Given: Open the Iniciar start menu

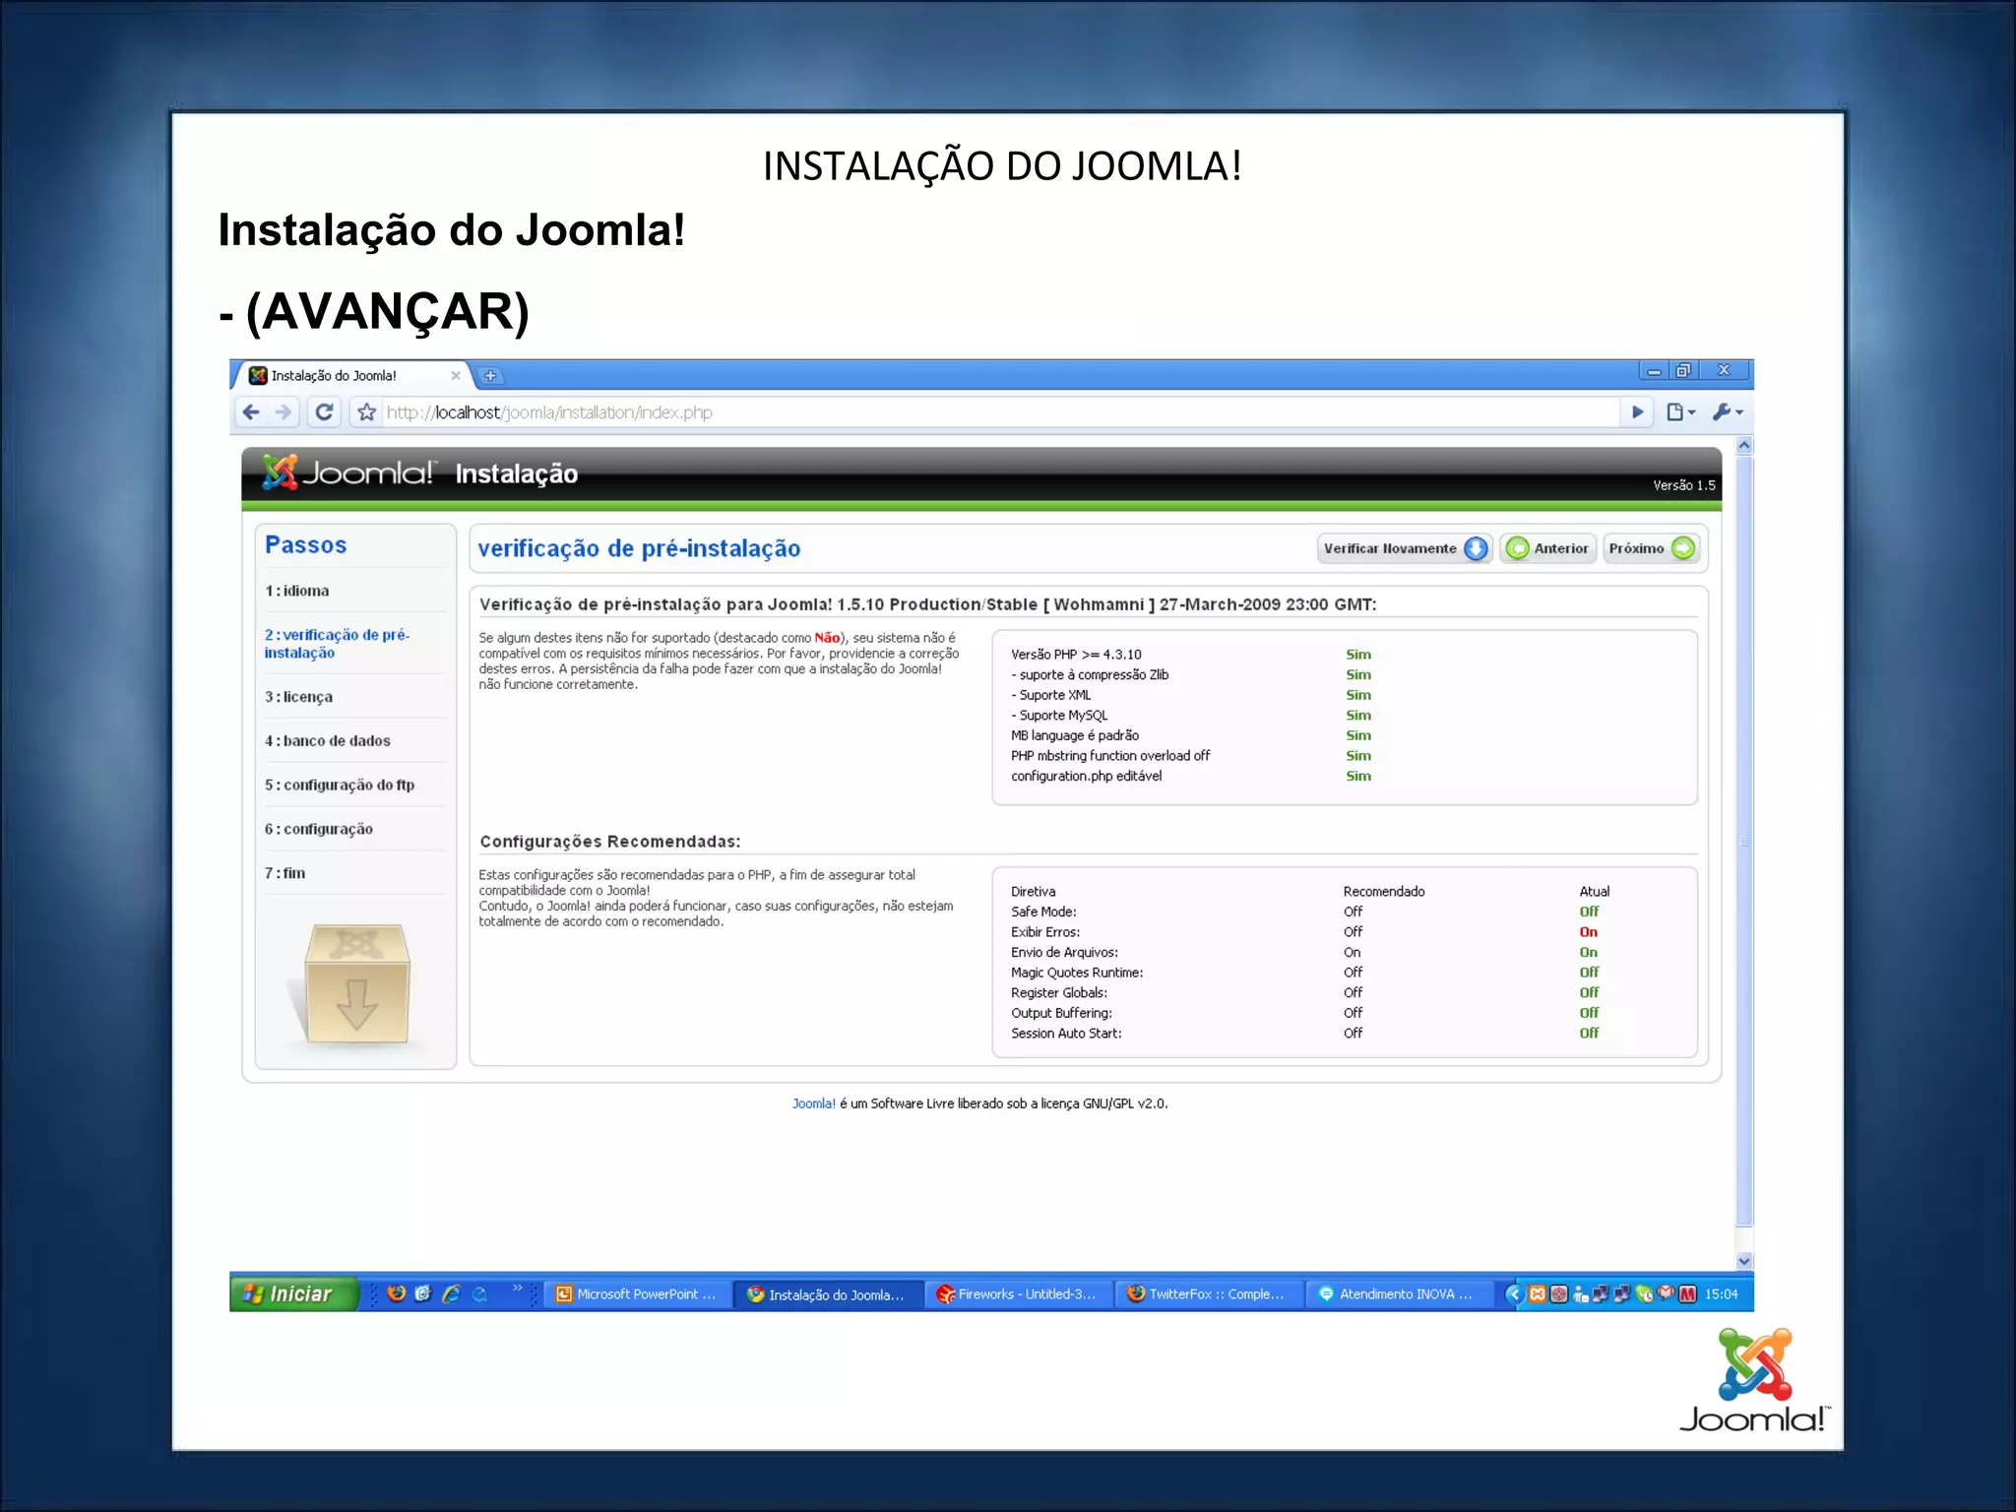Looking at the screenshot, I should (x=294, y=1293).
